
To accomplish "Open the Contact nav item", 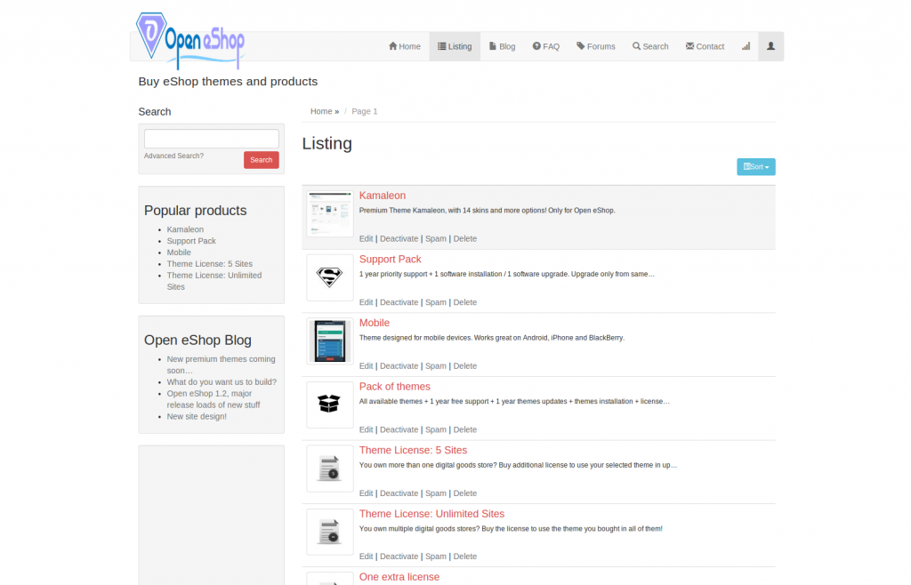I will (705, 46).
